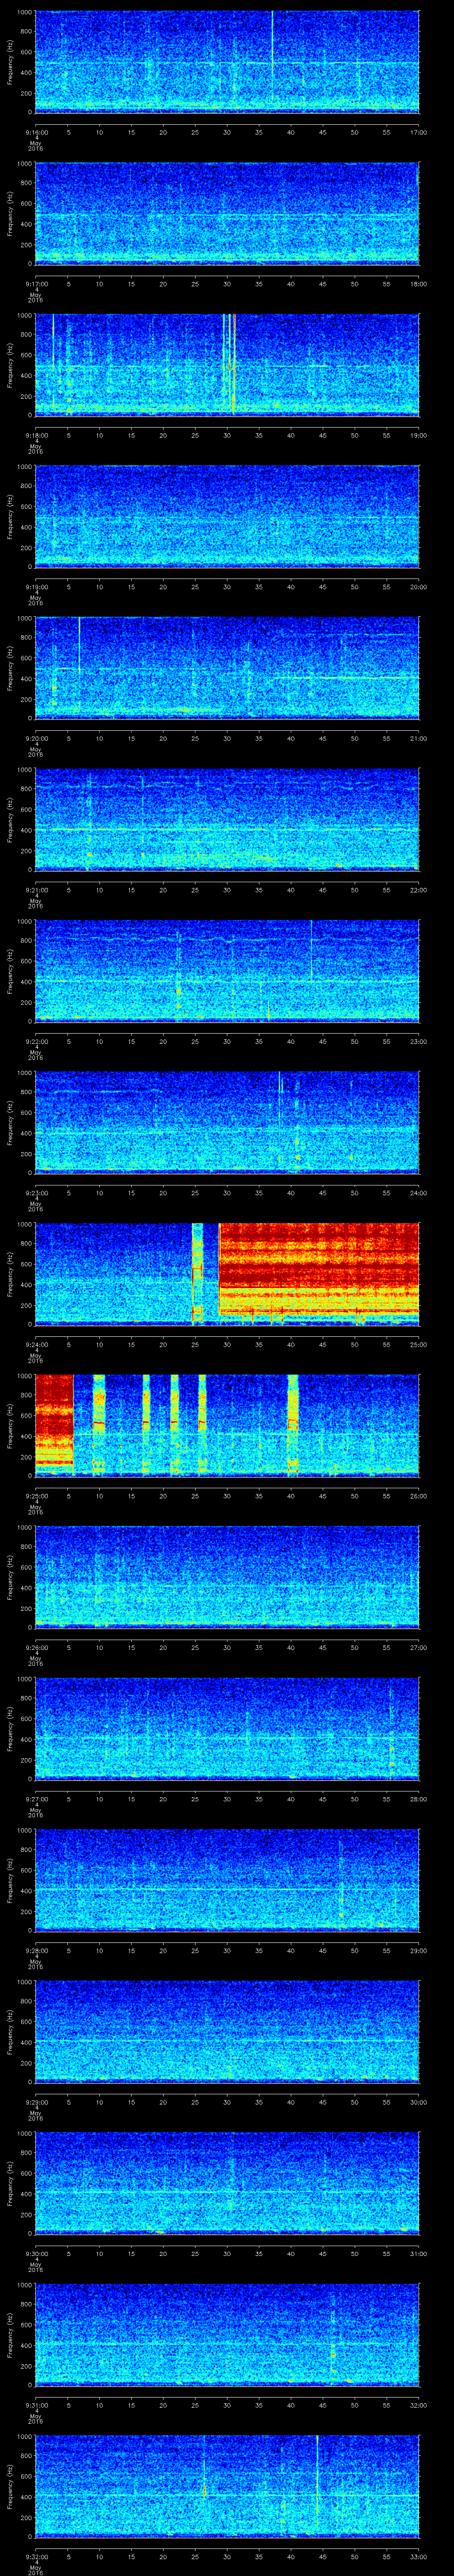
Task: Click the '32:00' end time label
Action: (x=418, y=2405)
